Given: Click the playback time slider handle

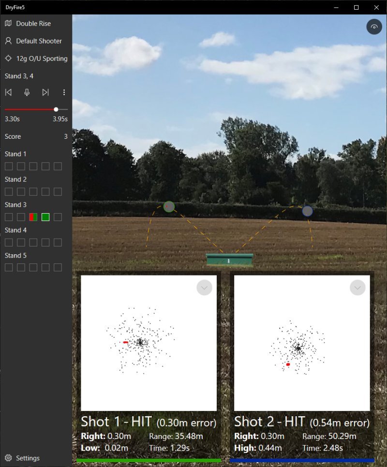Looking at the screenshot, I should click(x=56, y=109).
